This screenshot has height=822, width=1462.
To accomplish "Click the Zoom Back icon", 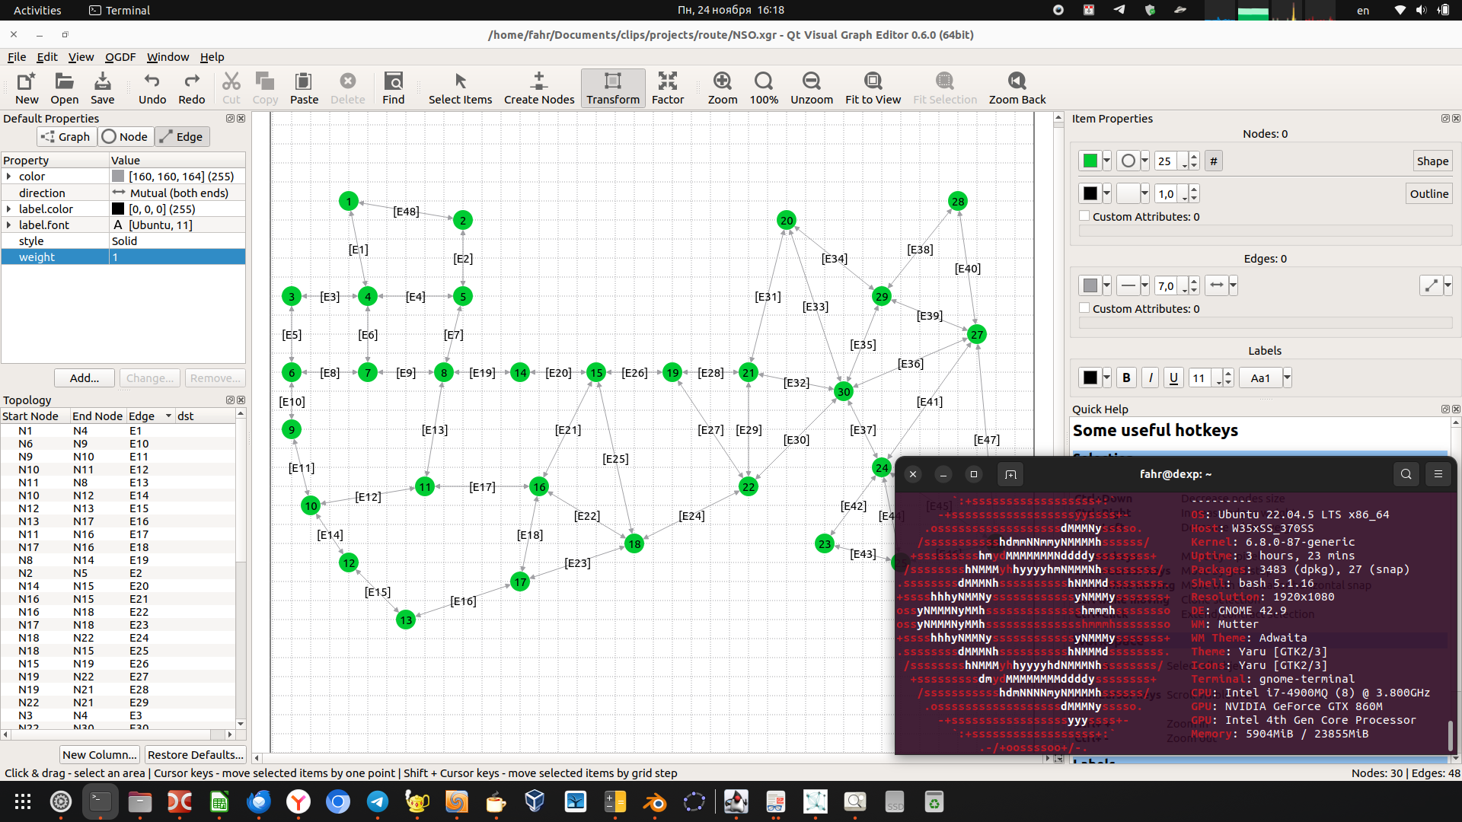I will click(x=1017, y=81).
